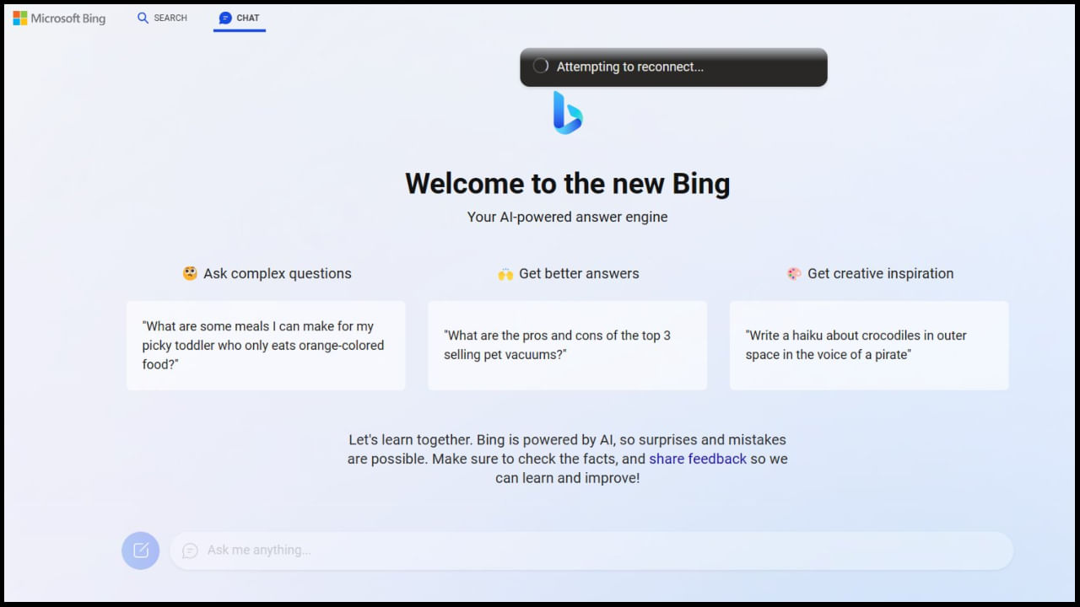
Task: Click the chat bubble icon beside CHAT
Action: click(x=224, y=17)
